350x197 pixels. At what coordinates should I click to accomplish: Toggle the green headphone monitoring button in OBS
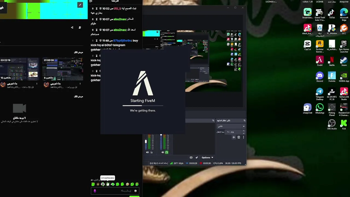[167, 152]
